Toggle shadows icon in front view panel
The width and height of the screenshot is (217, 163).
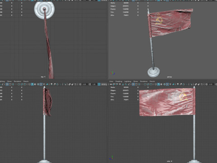[x=47, y=84]
